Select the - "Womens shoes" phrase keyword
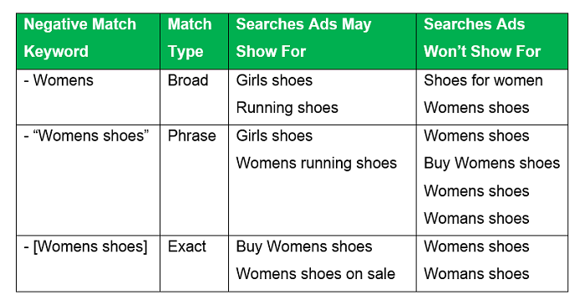The height and width of the screenshot is (305, 585). 86,135
